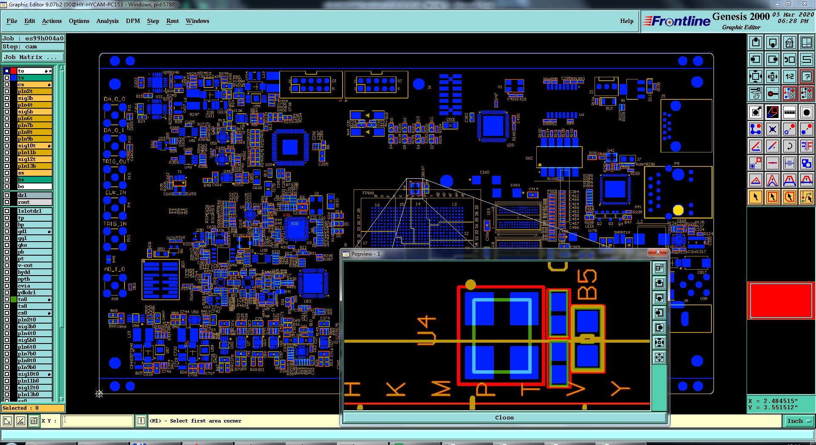816x445 pixels.
Task: Toggle checkbox for layer sig3b
Action: [x=7, y=98]
